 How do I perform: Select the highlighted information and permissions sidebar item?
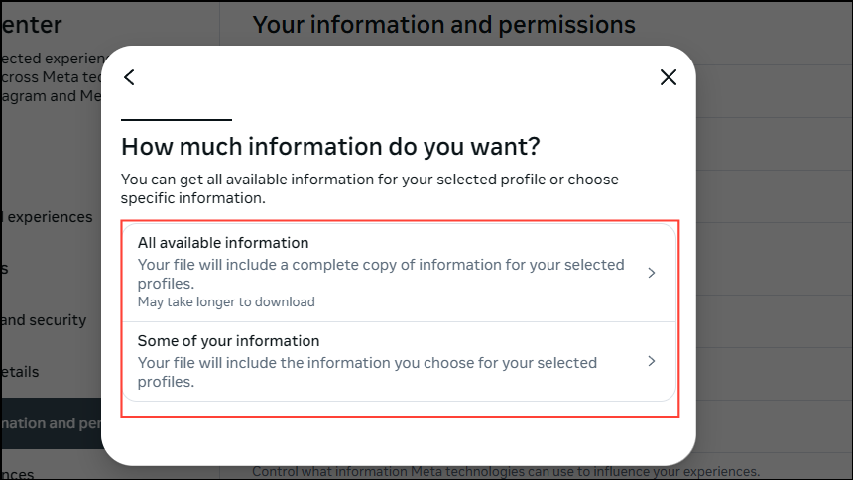50,423
